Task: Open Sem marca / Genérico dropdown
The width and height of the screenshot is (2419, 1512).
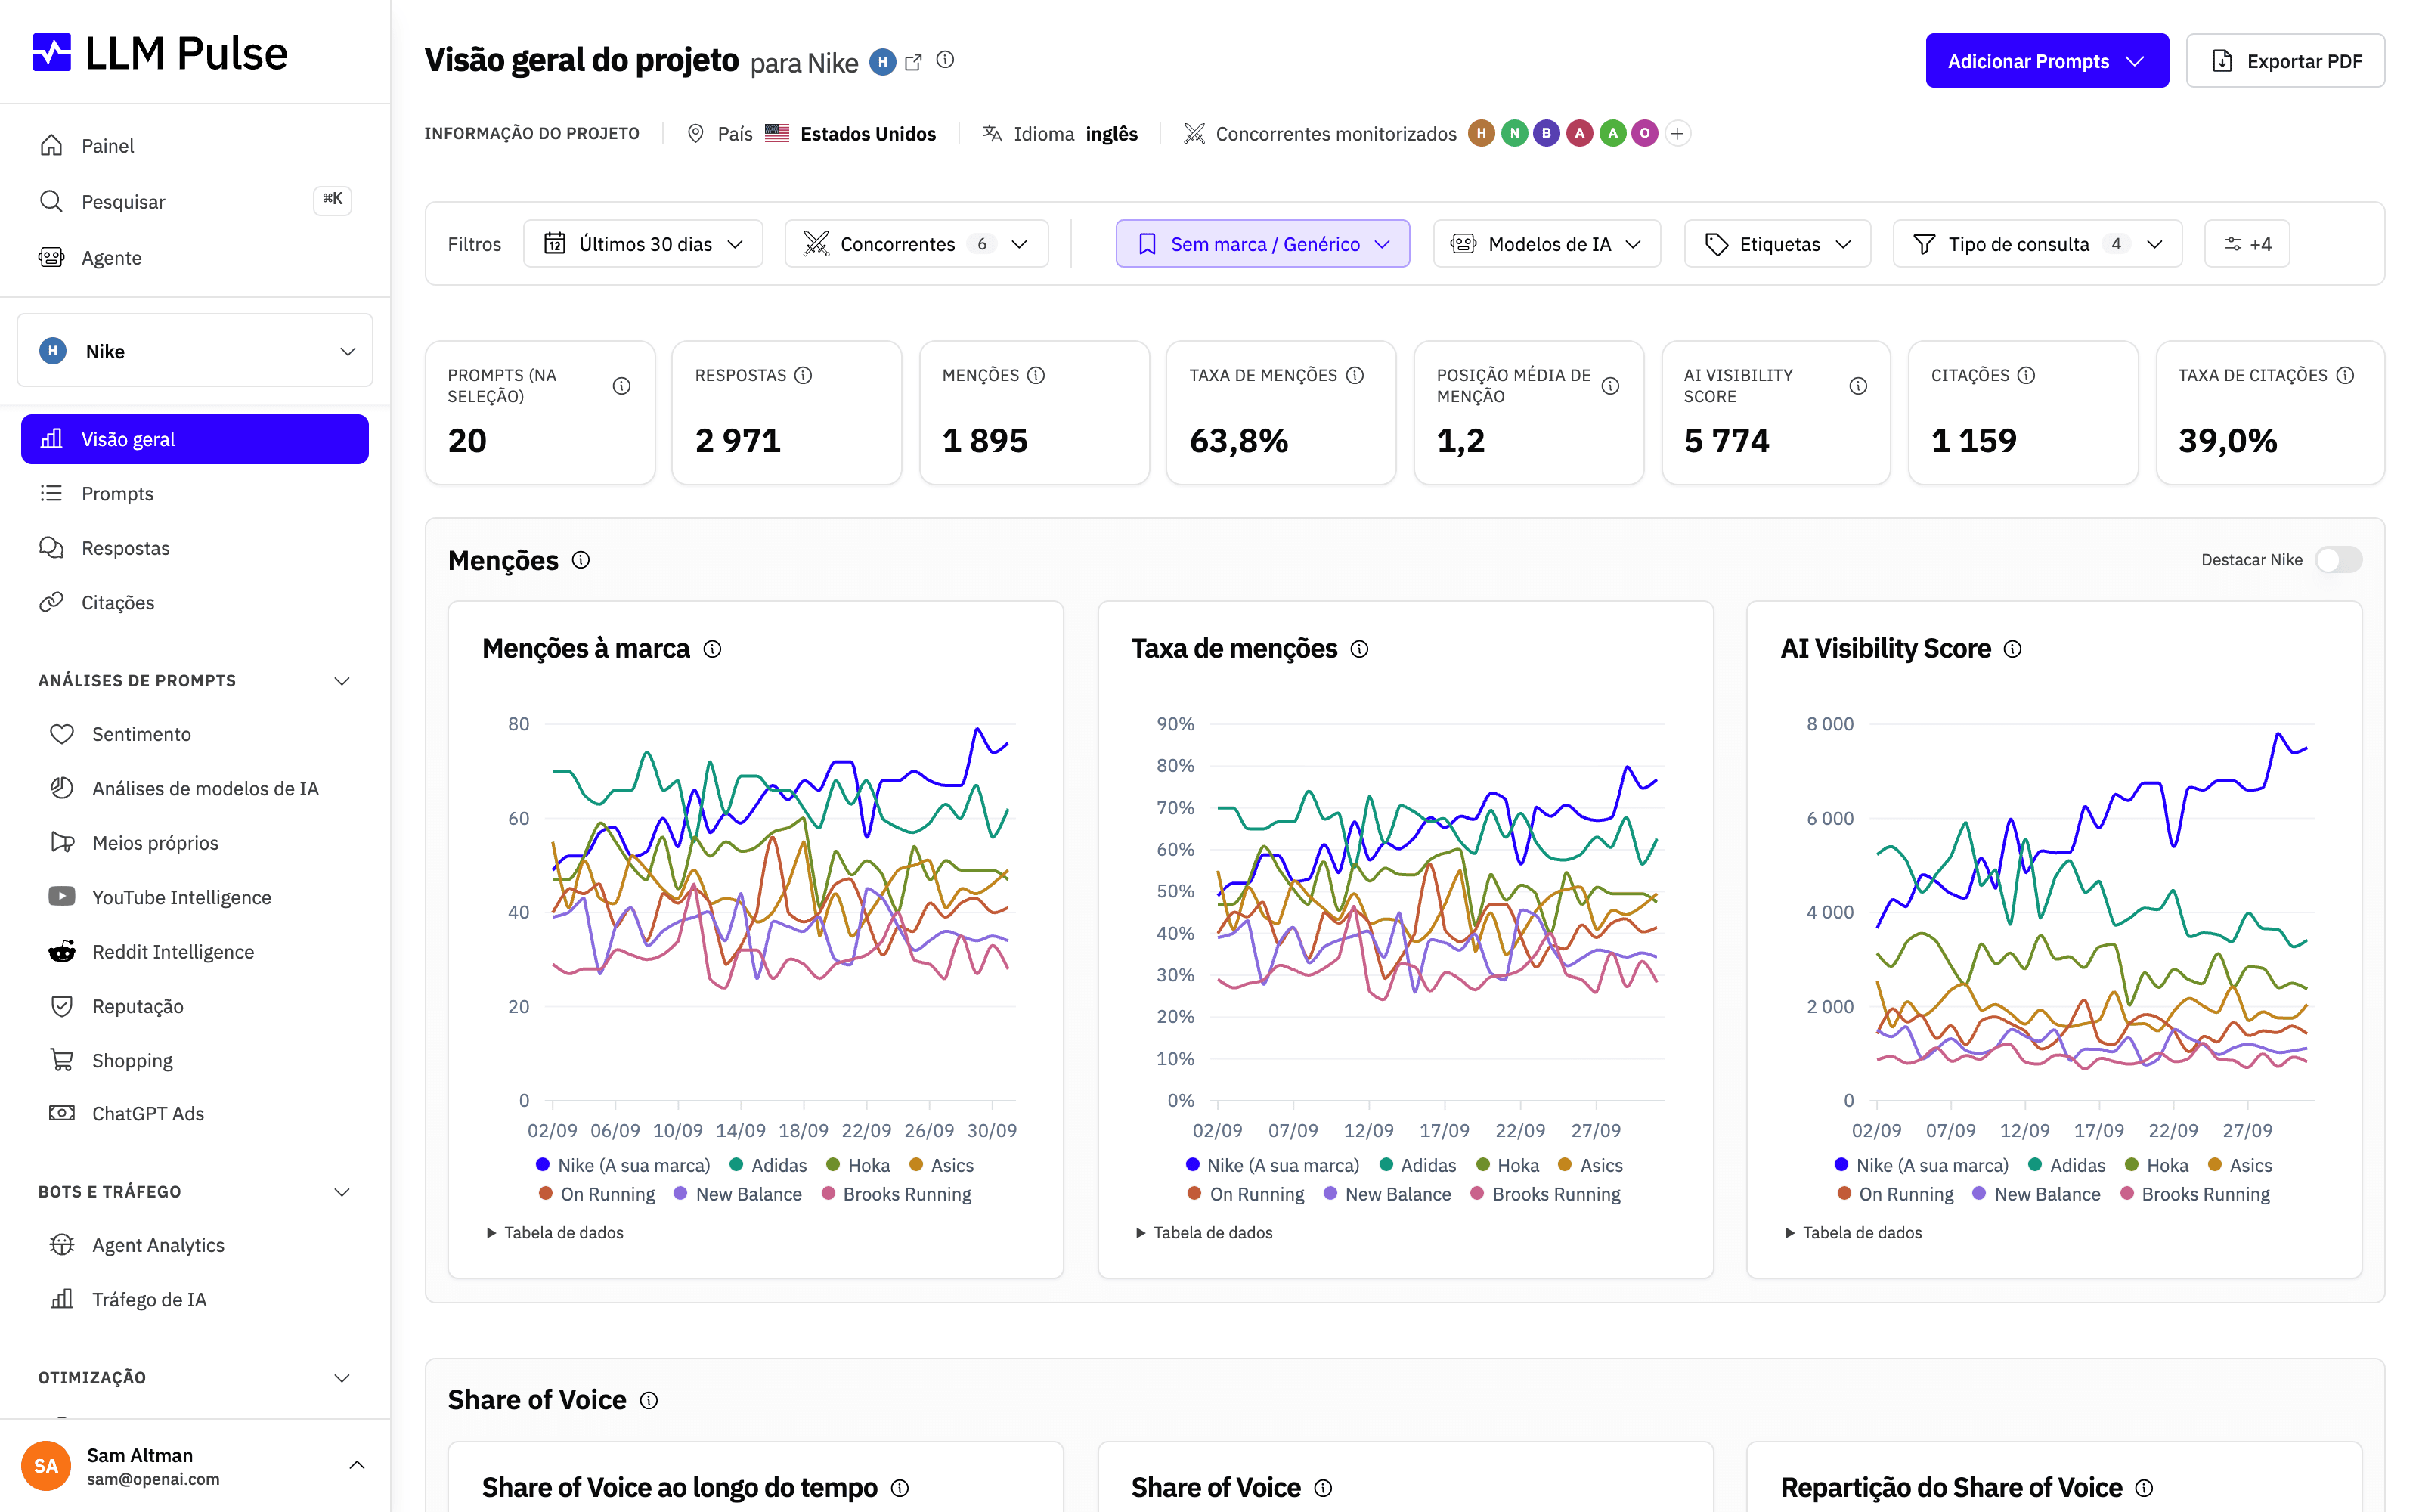Action: coord(1262,244)
